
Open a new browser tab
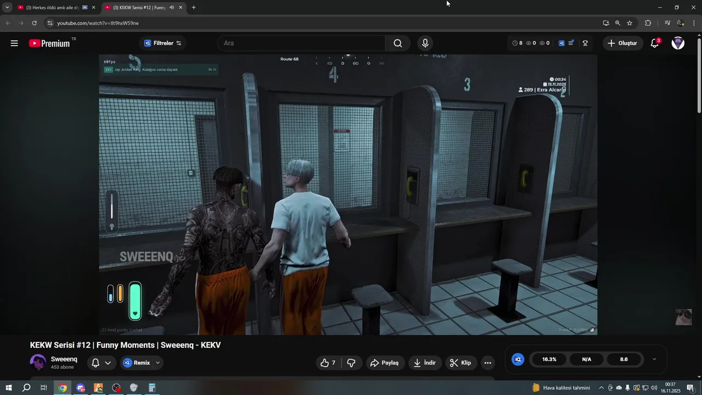coord(194,8)
